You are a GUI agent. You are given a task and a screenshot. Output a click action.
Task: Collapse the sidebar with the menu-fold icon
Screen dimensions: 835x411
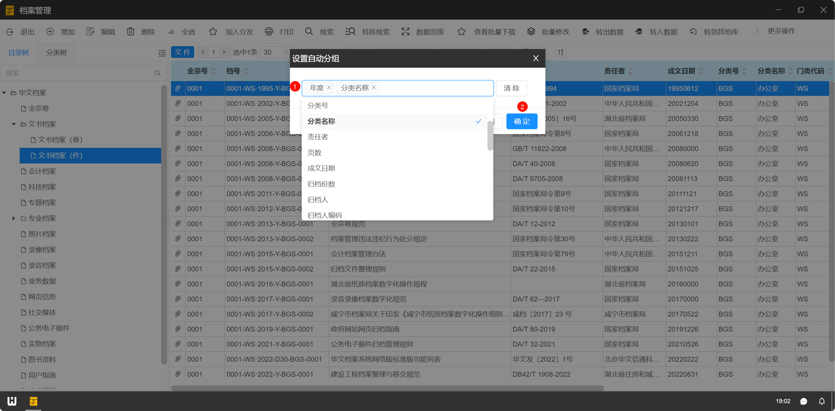tap(162, 53)
